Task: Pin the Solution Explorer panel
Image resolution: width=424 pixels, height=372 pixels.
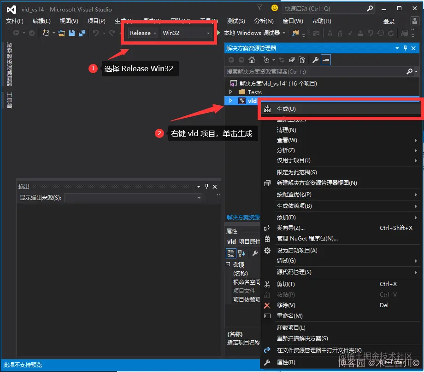Action: click(405, 48)
